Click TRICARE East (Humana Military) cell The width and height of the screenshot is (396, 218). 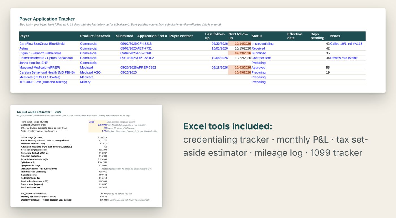(x=43, y=82)
